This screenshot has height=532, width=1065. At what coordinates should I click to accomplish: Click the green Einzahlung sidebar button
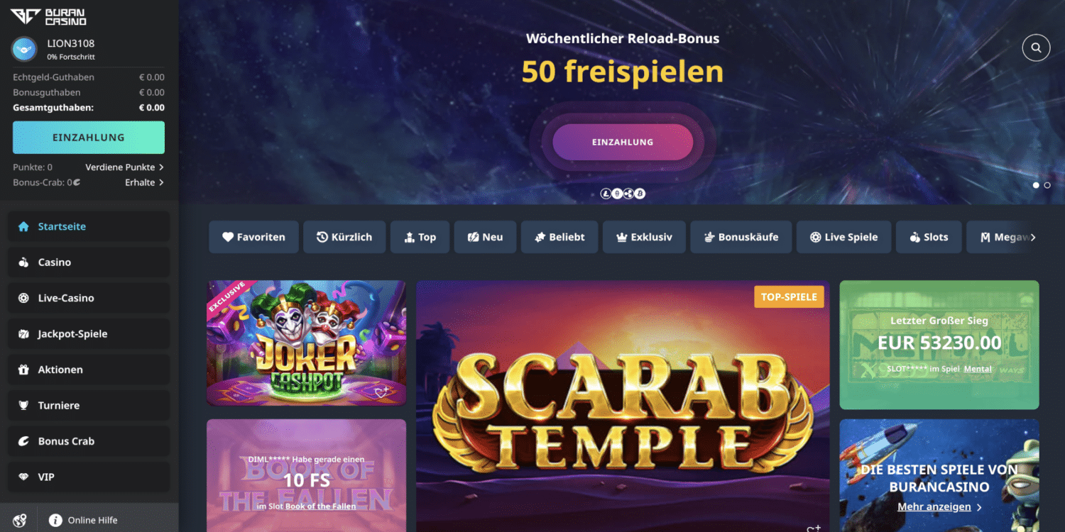(89, 138)
